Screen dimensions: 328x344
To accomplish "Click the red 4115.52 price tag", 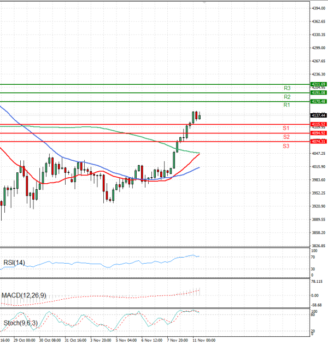I will (x=318, y=124).
